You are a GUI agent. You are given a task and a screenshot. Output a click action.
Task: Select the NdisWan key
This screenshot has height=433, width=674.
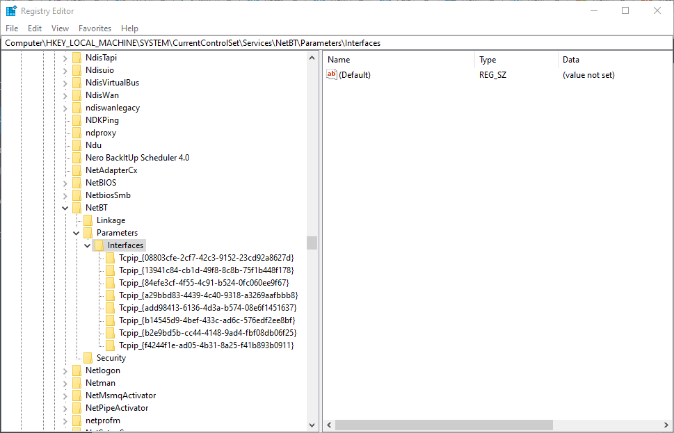tap(102, 95)
